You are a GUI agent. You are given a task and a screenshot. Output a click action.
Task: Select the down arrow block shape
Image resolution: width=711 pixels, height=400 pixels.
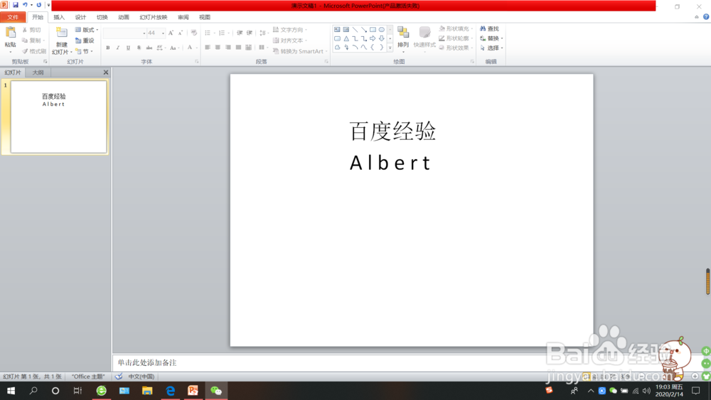(381, 38)
